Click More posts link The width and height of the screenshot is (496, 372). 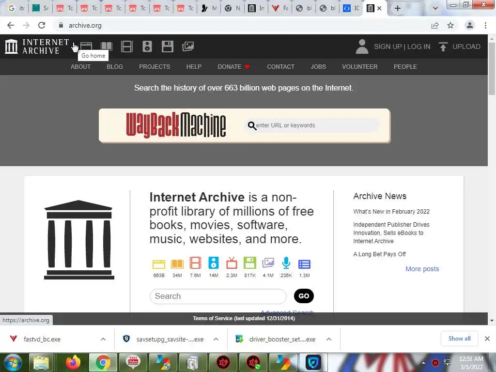coord(422,269)
